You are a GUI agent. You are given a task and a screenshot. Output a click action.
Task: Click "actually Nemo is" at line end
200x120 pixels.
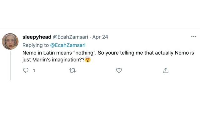[174, 53]
